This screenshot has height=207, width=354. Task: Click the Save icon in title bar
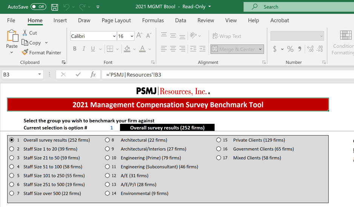tap(55, 7)
